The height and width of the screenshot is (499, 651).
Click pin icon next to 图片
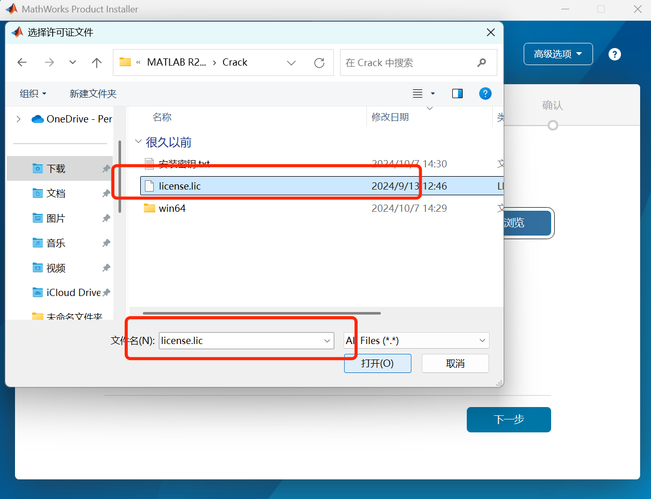[x=106, y=218]
